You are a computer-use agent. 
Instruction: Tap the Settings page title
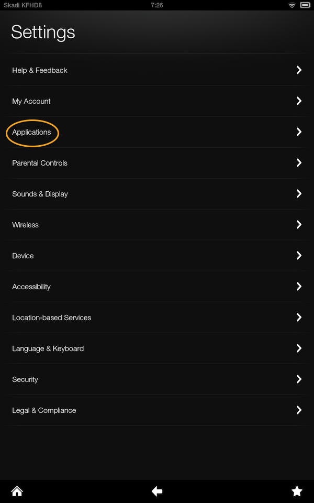tap(43, 32)
